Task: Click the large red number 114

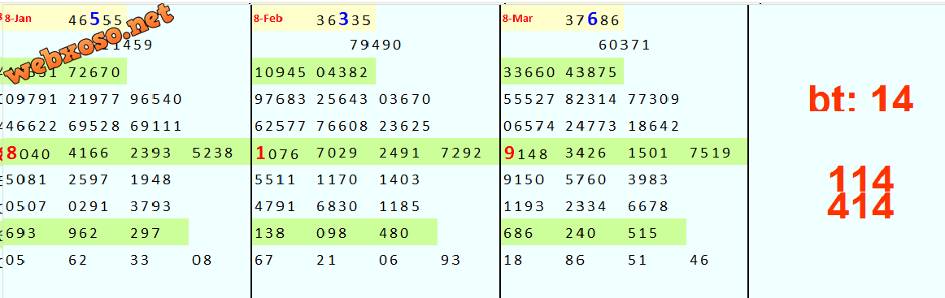Action: coord(860,179)
